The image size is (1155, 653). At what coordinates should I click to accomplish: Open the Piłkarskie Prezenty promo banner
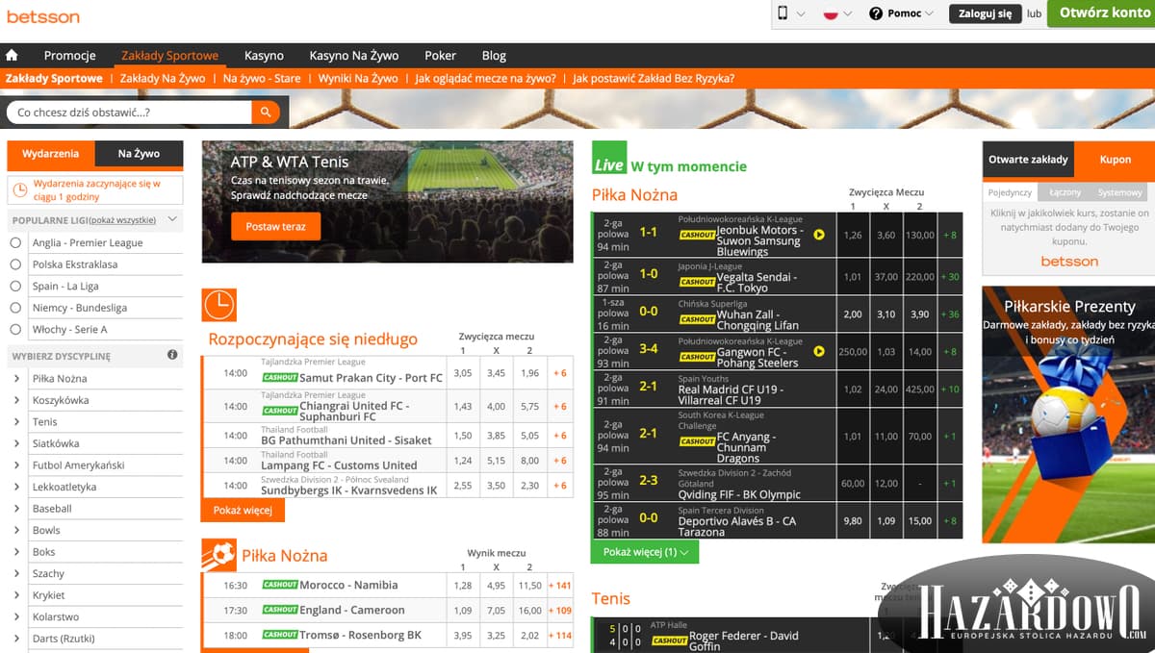coord(1068,414)
